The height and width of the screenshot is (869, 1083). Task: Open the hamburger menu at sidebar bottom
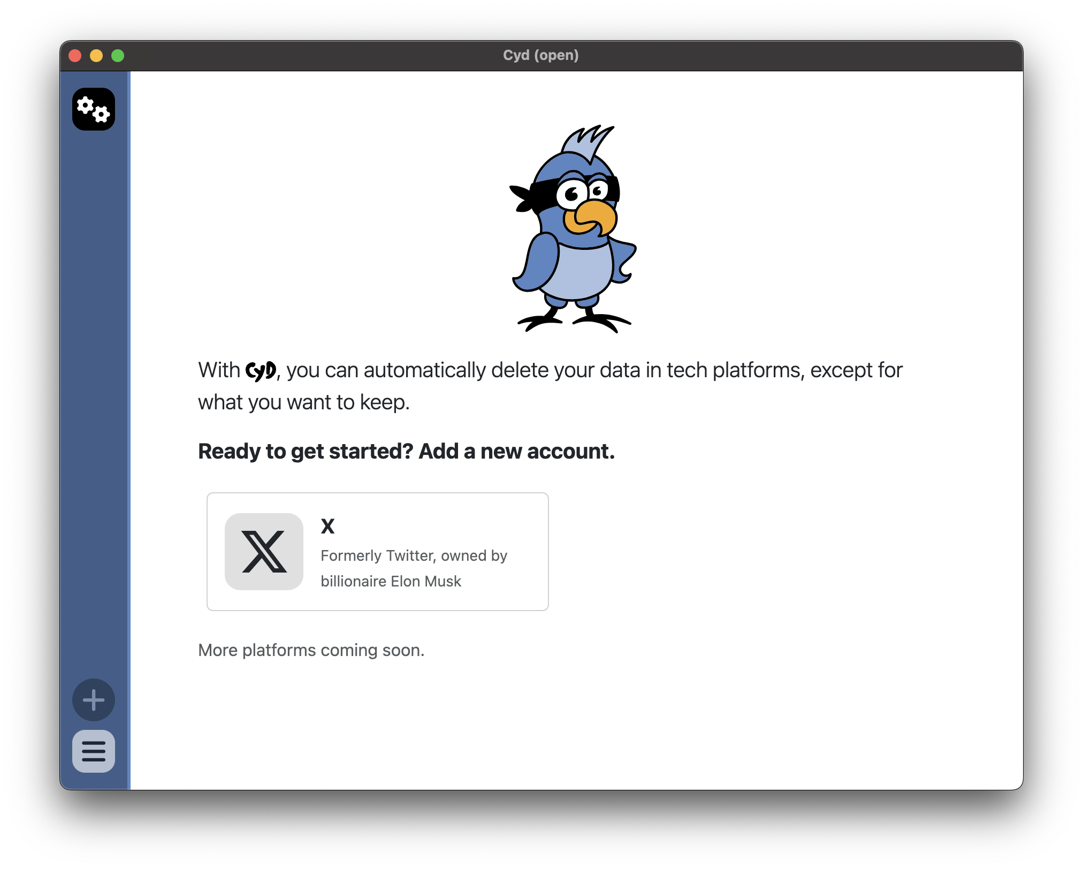[94, 751]
